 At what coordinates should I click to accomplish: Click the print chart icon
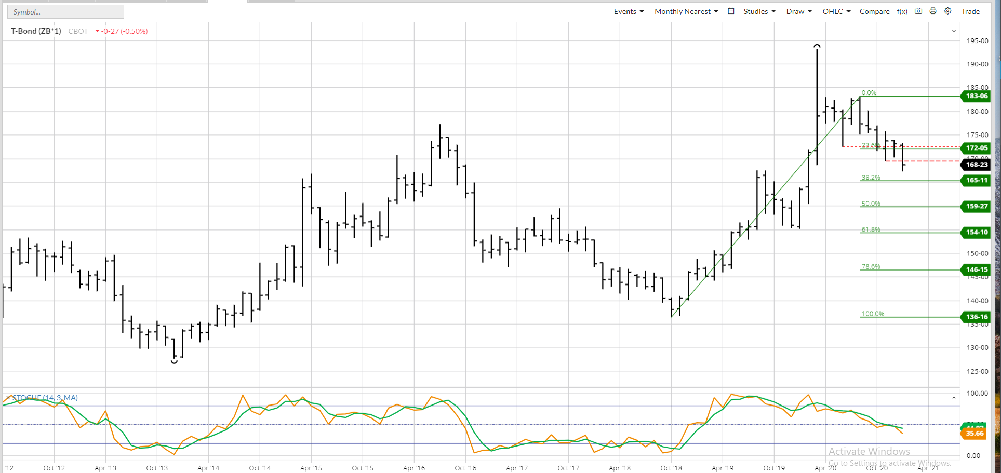click(933, 11)
